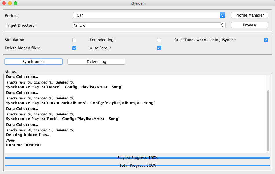Uncheck Quit iTunes when closing iSyncer
The image size is (275, 174).
[x=266, y=40]
